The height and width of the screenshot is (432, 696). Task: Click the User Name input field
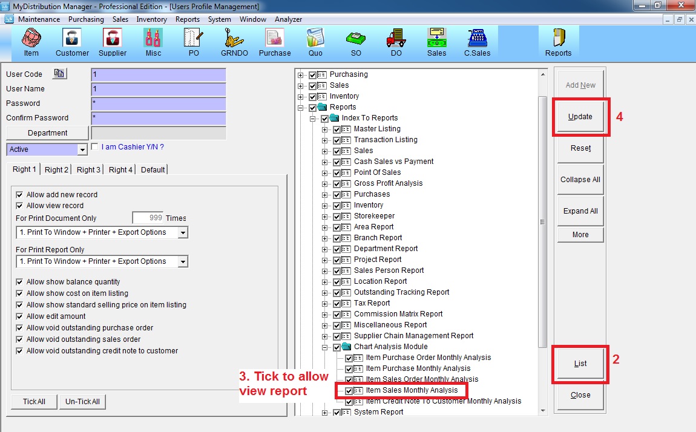coord(158,89)
